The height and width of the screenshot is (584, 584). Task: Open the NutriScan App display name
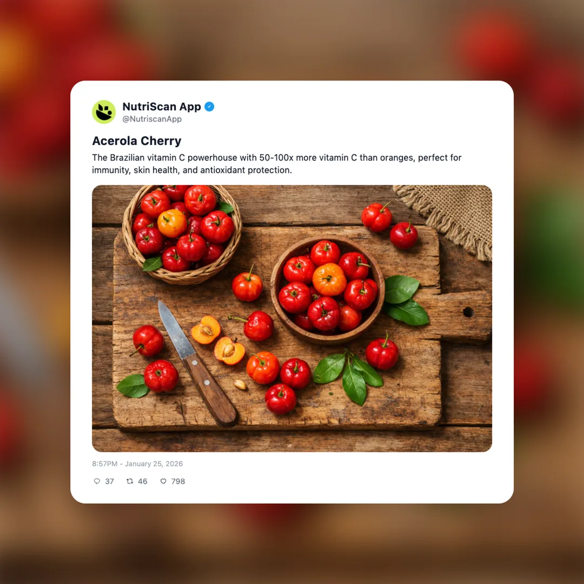click(x=162, y=107)
